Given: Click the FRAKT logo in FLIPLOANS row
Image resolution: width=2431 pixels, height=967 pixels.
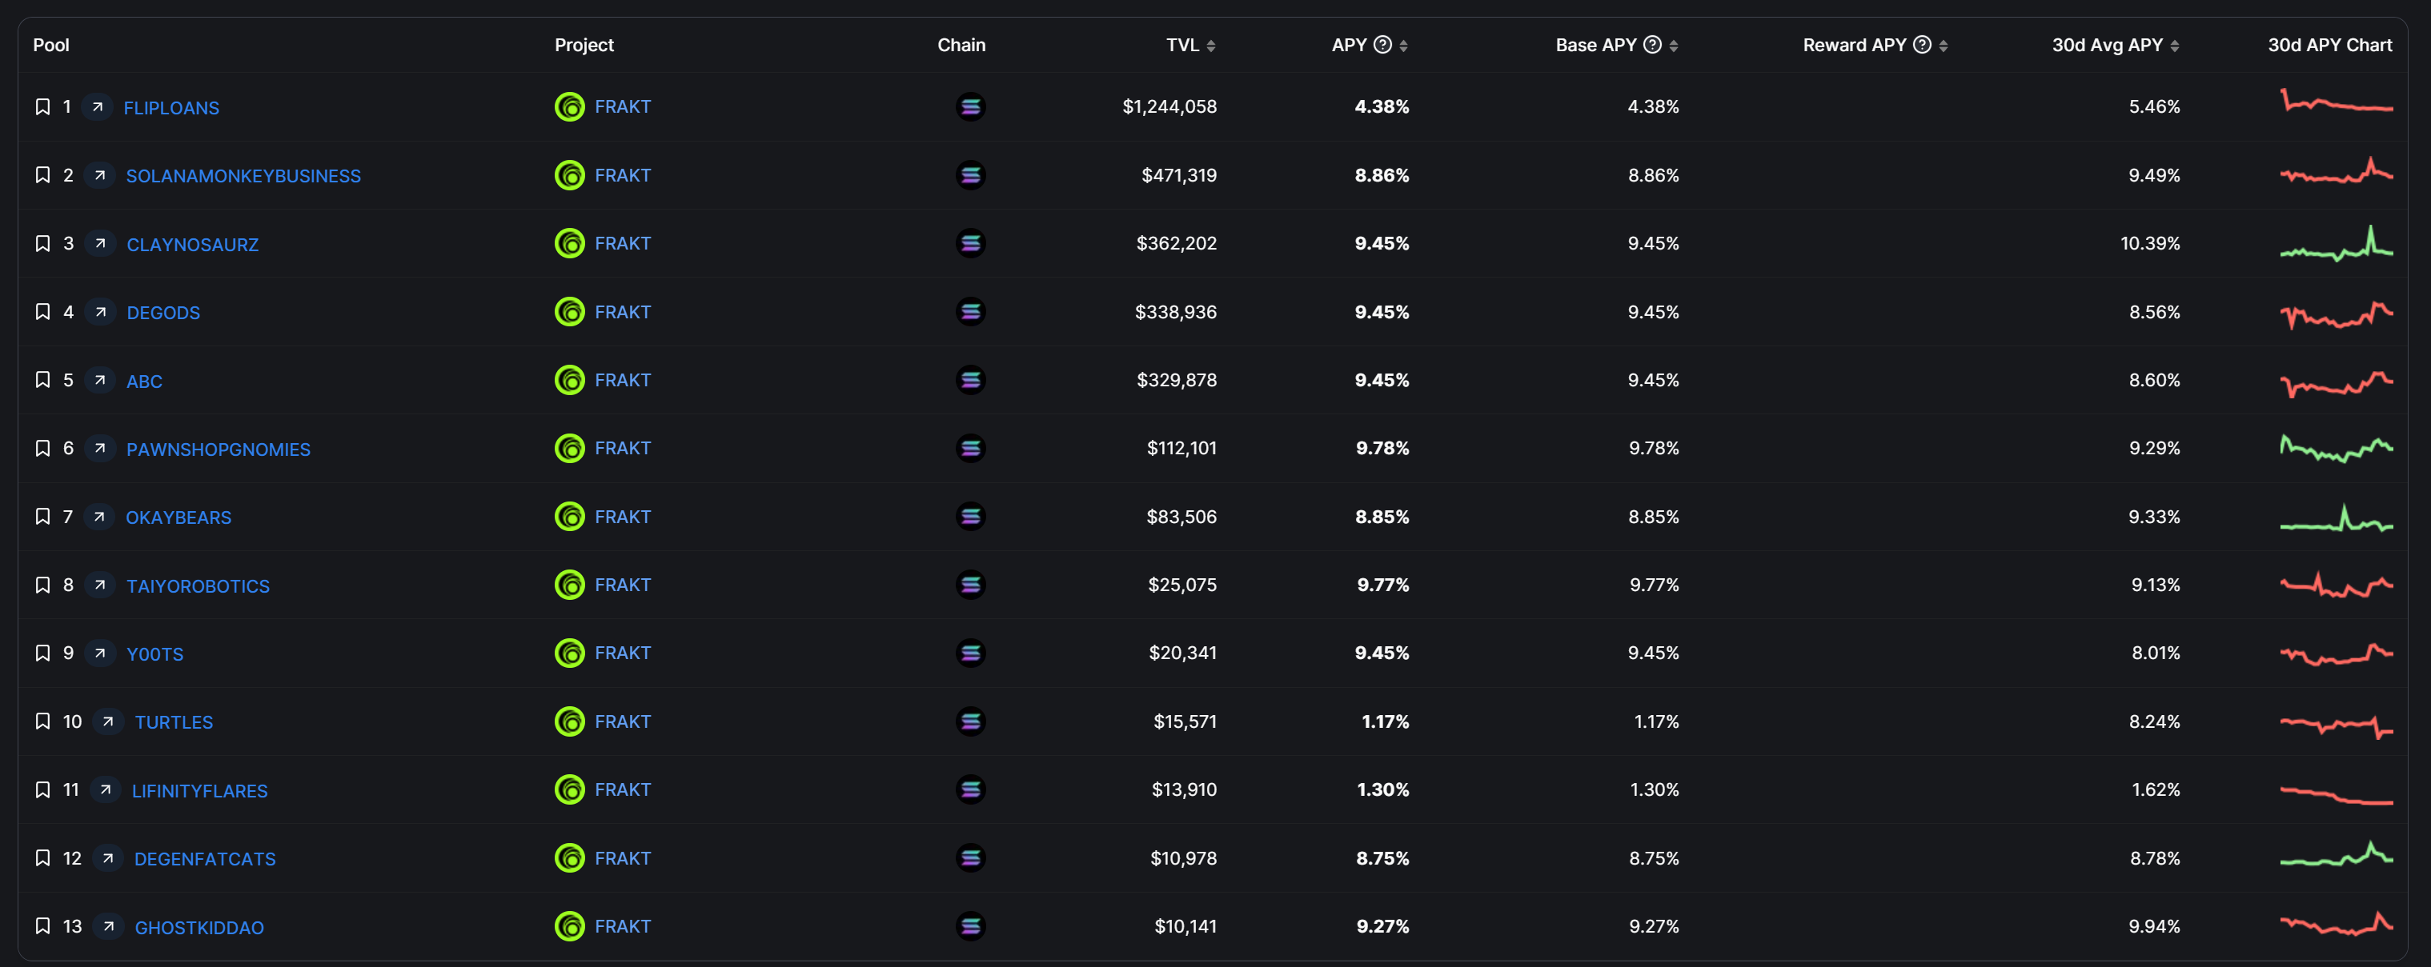Looking at the screenshot, I should point(570,106).
